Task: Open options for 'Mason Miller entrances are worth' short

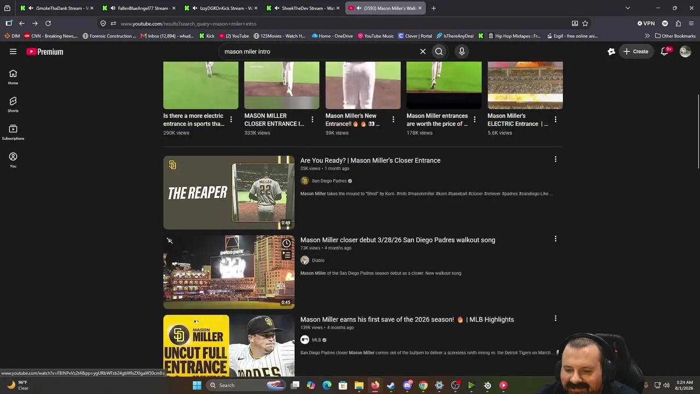Action: pos(475,119)
